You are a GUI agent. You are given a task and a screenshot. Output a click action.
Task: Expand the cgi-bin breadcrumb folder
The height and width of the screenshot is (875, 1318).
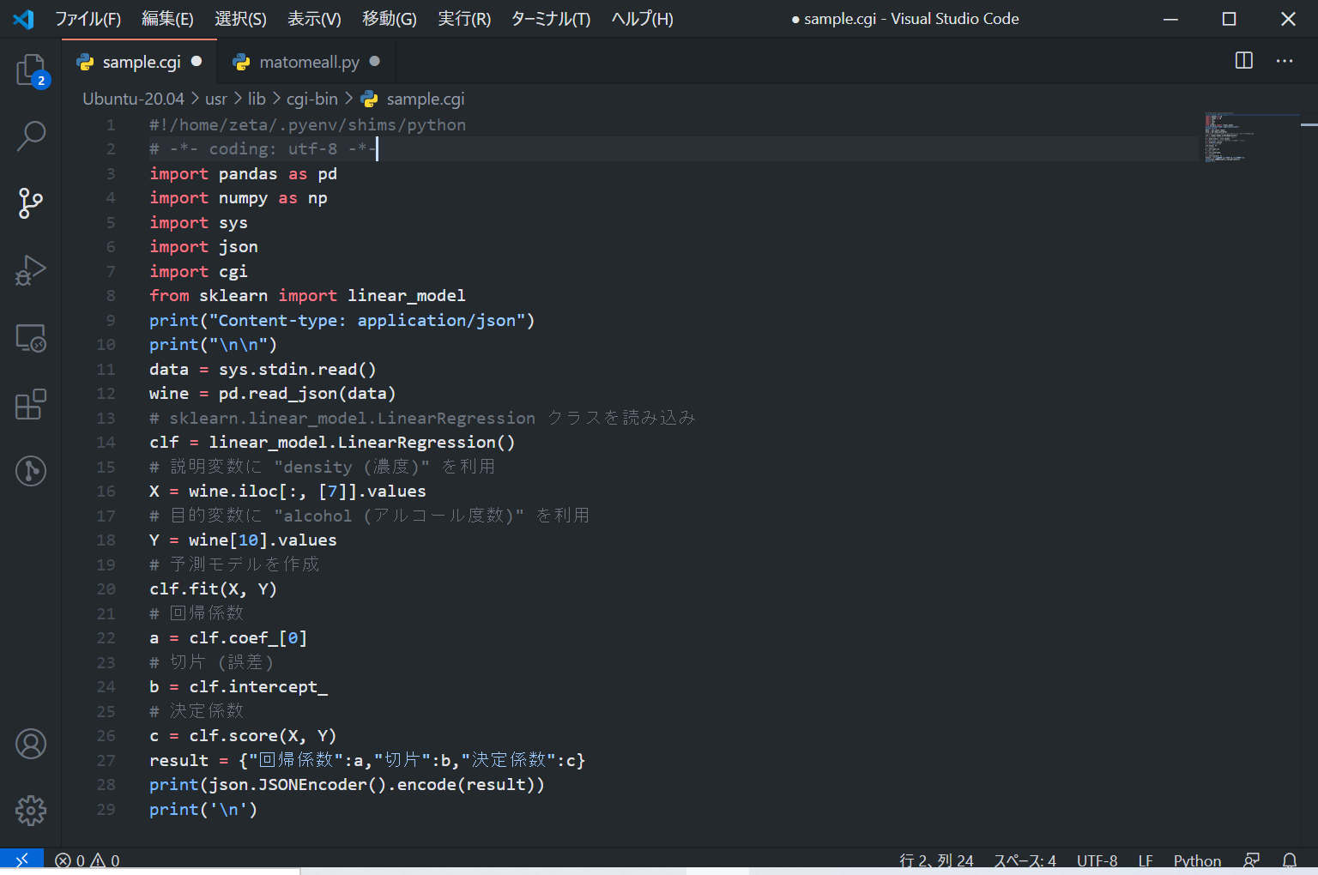pos(311,99)
